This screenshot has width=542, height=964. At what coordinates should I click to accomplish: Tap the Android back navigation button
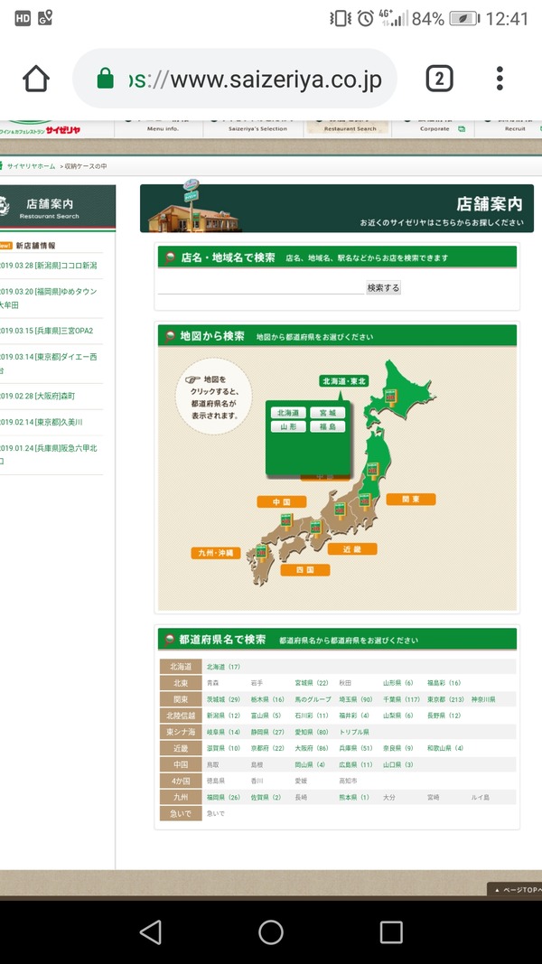pos(151,932)
